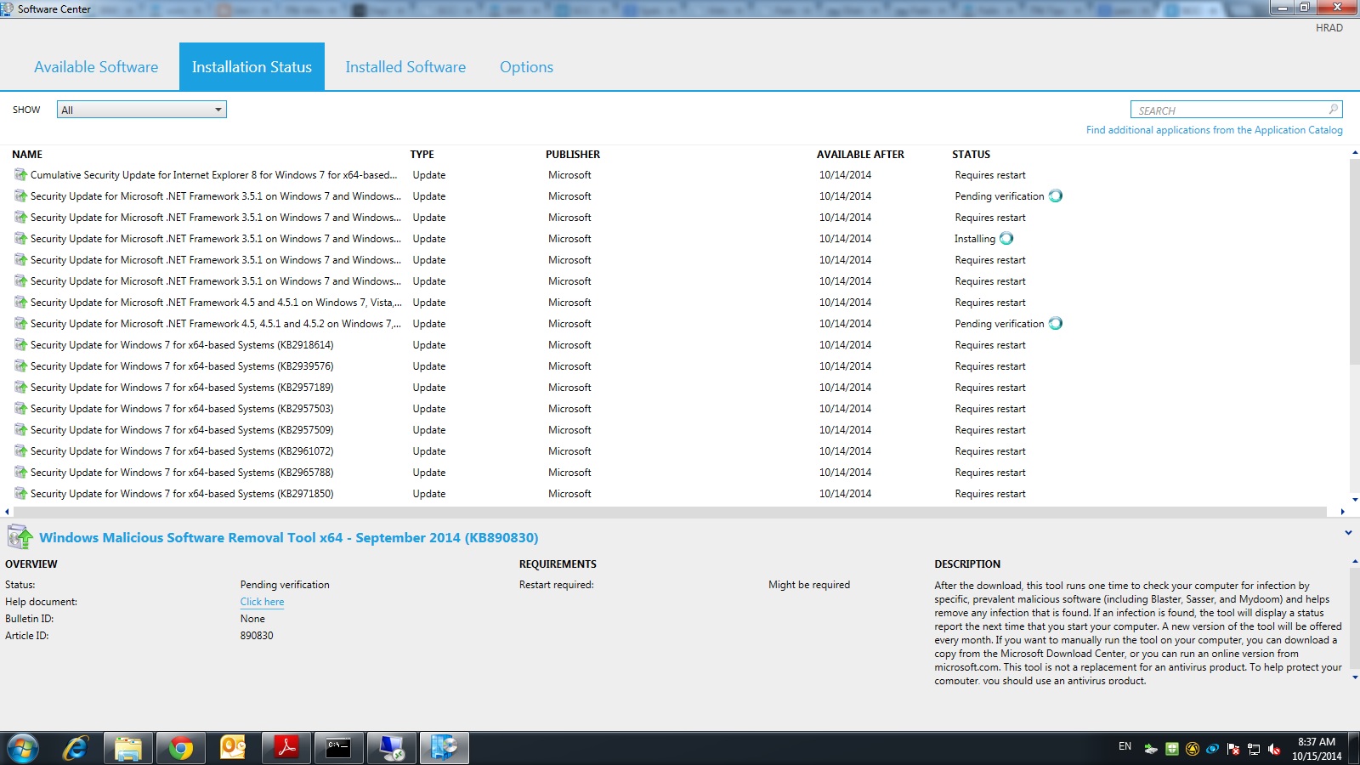1360x765 pixels.
Task: Select the Cumulative Security Update for IE8 row text
Action: 213,175
